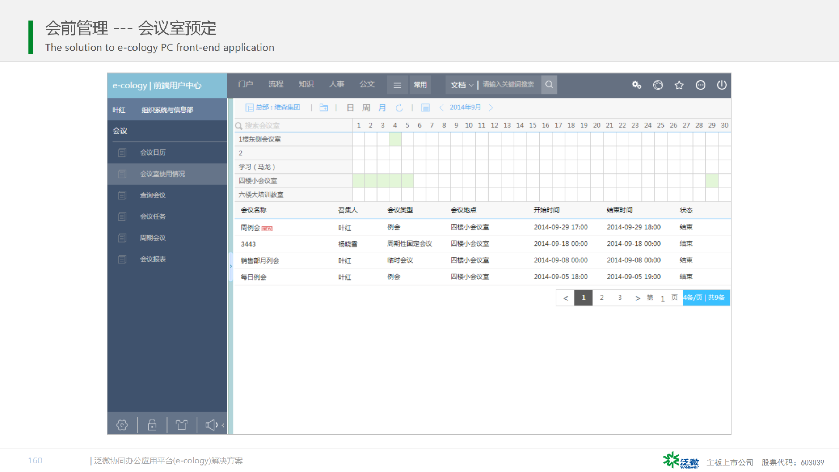This screenshot has height=472, width=839.
Task: Switch to week view 周
Action: coord(366,108)
